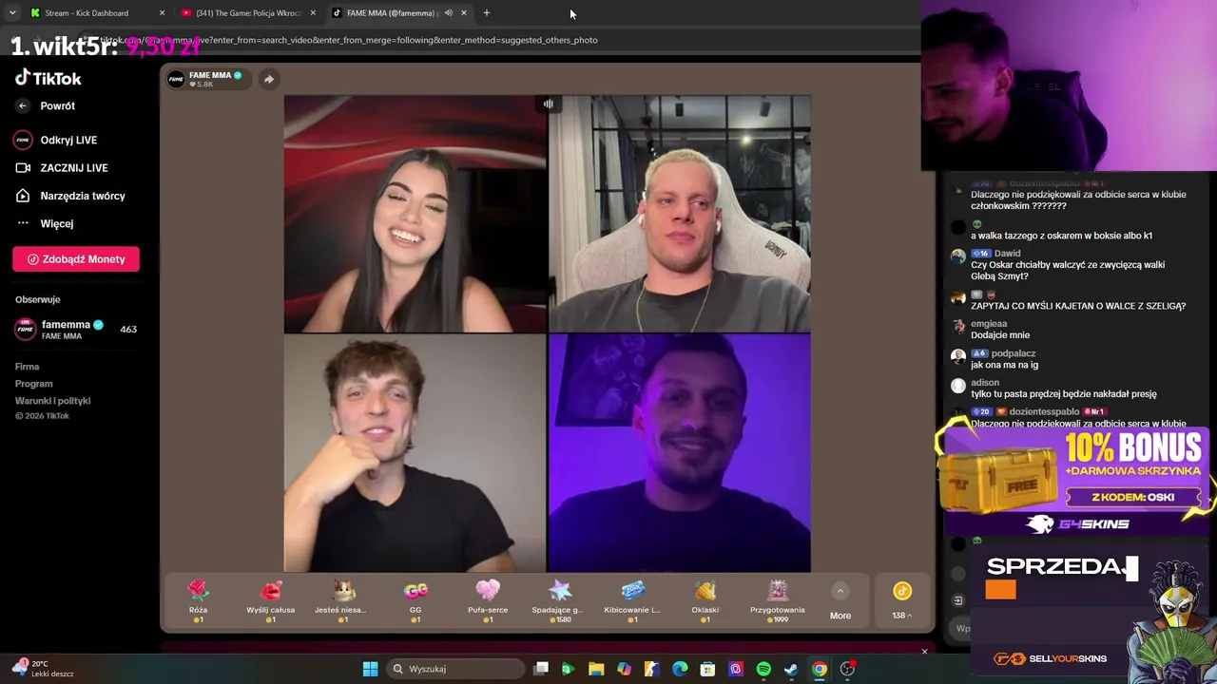This screenshot has height=684, width=1217.
Task: Select the top-right guest video tile
Action: 680,214
